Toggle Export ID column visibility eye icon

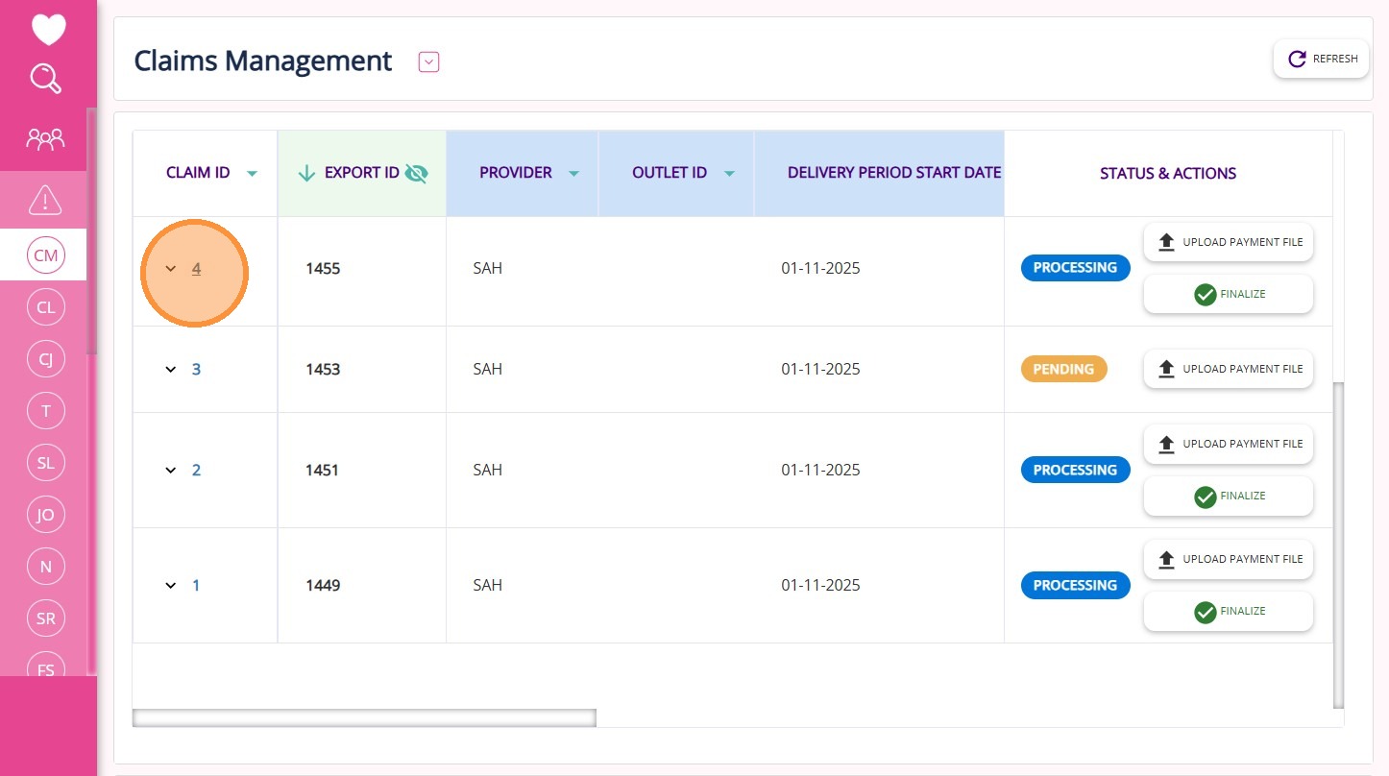pyautogui.click(x=416, y=173)
